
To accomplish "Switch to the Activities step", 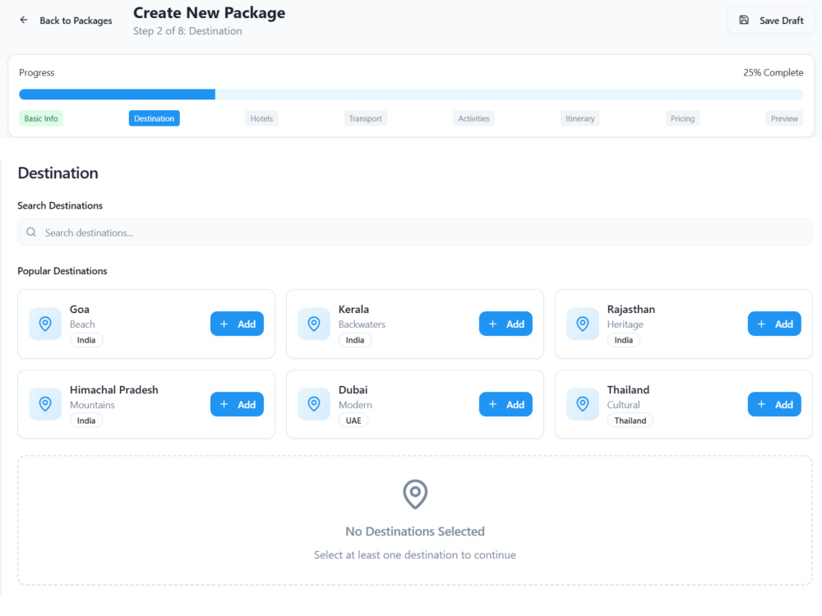I will [x=474, y=118].
